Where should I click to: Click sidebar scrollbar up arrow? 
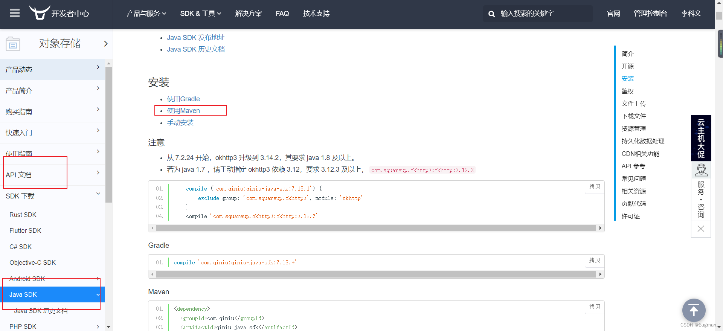[x=109, y=64]
